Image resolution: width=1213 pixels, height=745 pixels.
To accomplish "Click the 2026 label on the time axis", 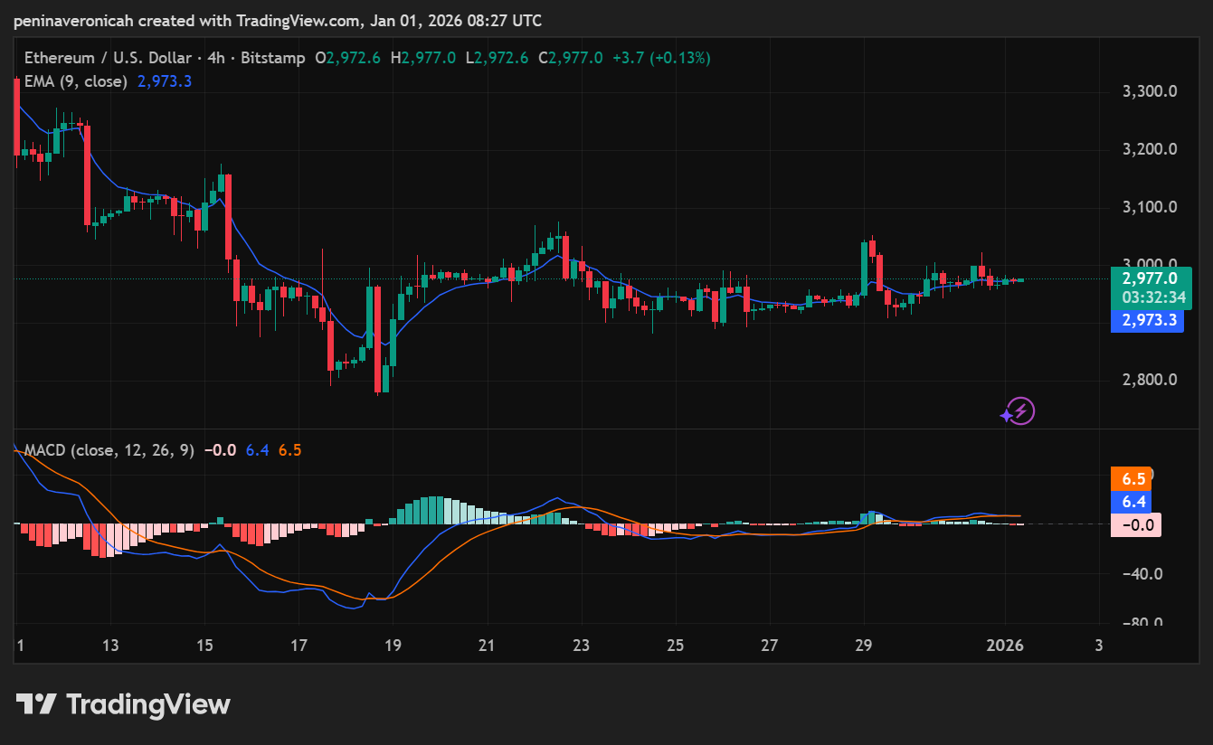I will point(1005,646).
